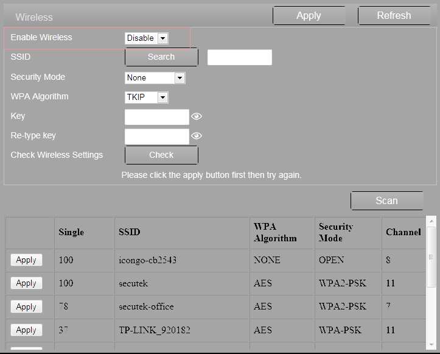Focus the Re-type key input field
Viewport: 440px width, 354px height.
(157, 136)
